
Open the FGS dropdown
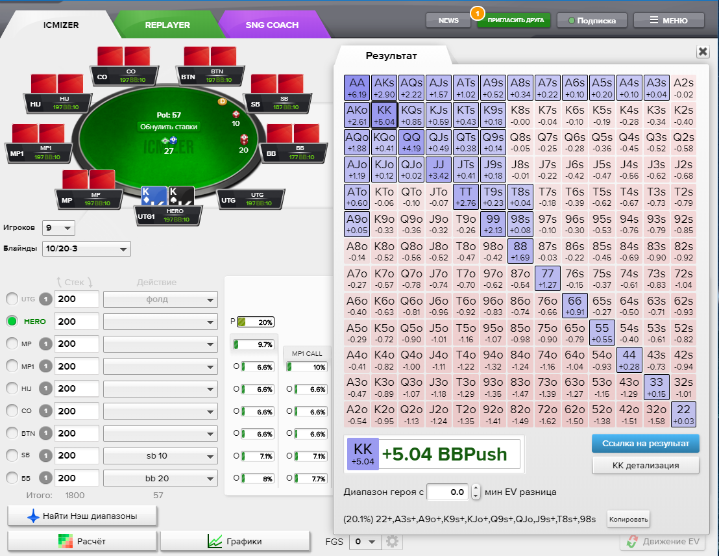pyautogui.click(x=365, y=542)
